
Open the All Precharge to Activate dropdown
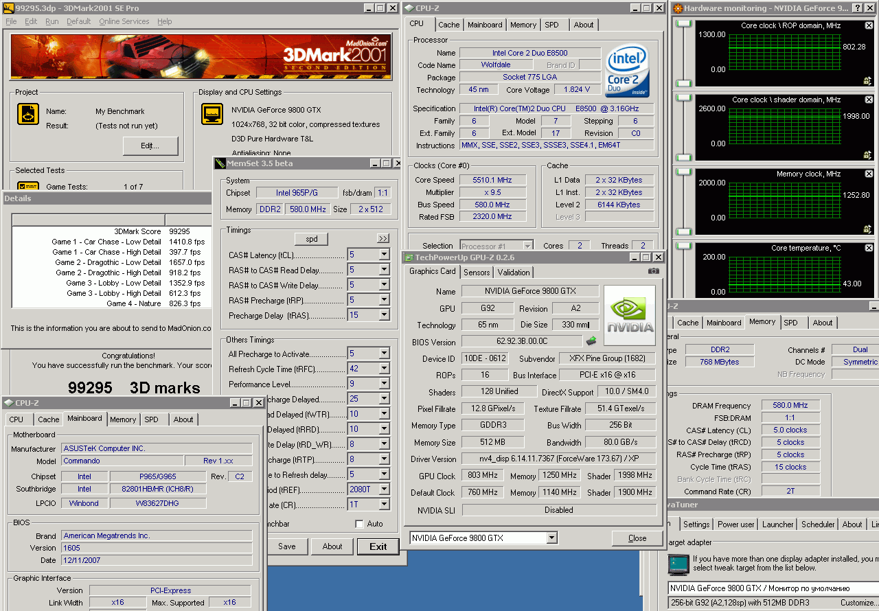[x=384, y=354]
